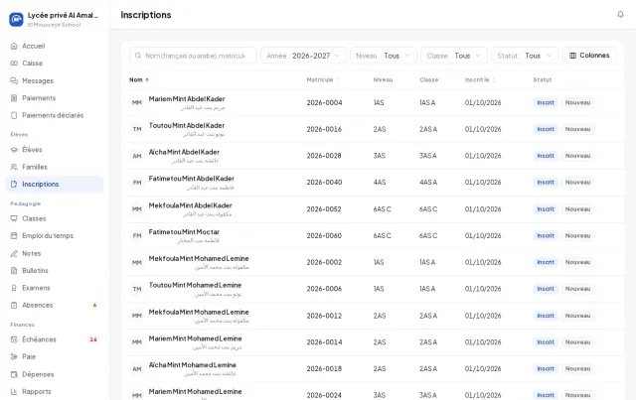Click the TM avatar of Toutou Mint Abdel Kader
636x400 pixels.
[137, 129]
